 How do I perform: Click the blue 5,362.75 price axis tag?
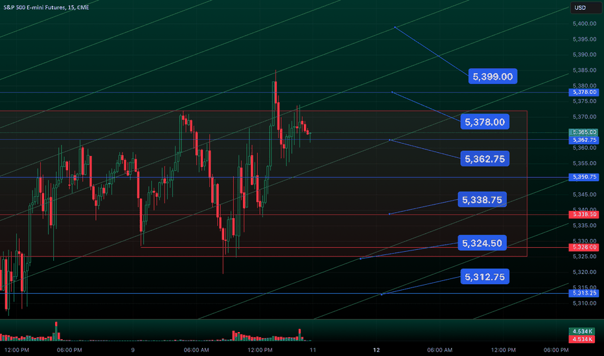pyautogui.click(x=584, y=140)
